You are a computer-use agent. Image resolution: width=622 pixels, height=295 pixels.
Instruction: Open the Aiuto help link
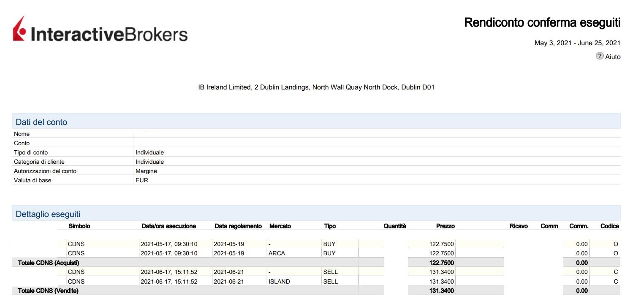coord(613,57)
